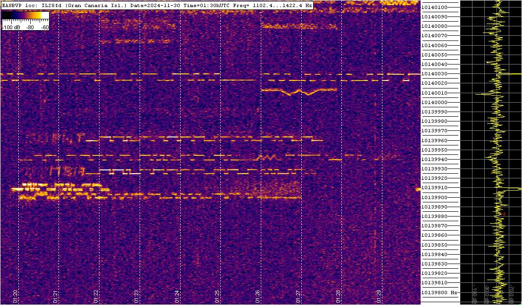Click the 10139920 frequency label

434,178
